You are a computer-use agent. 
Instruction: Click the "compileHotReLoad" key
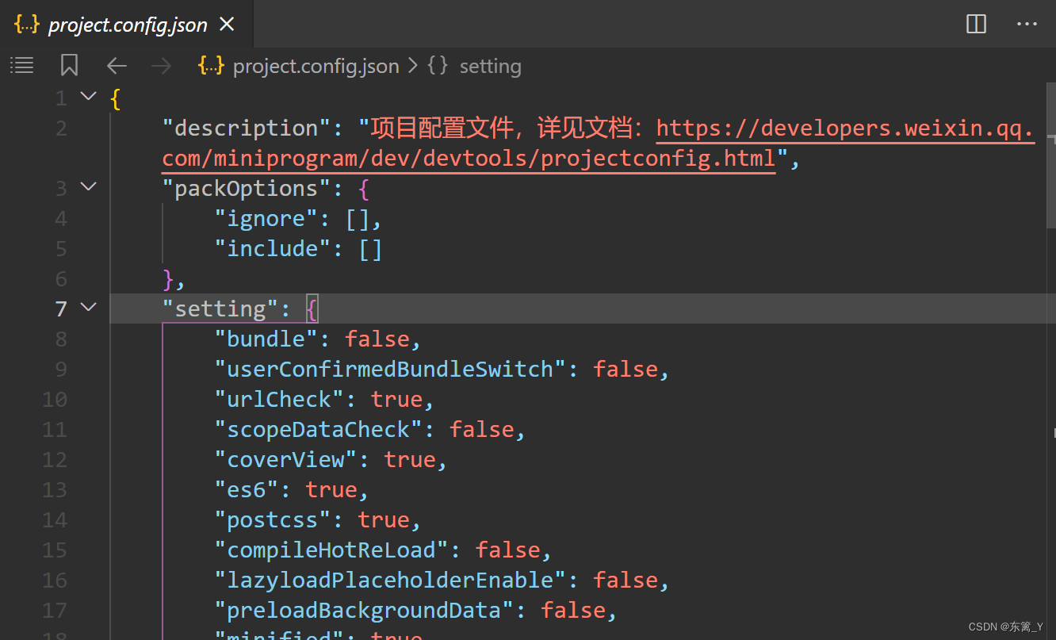332,550
